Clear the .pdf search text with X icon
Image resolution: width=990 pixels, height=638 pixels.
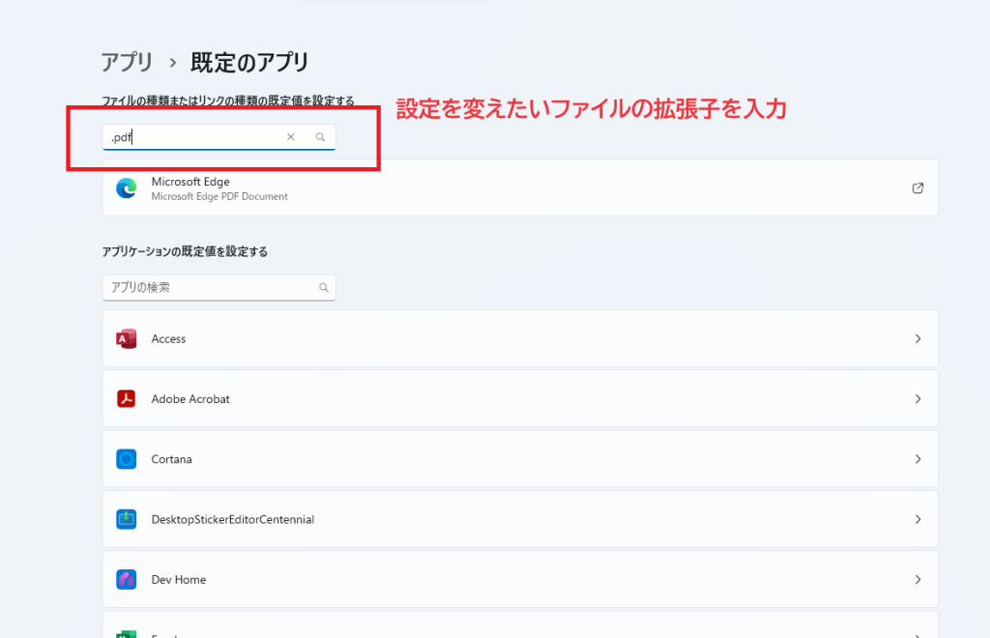(290, 137)
